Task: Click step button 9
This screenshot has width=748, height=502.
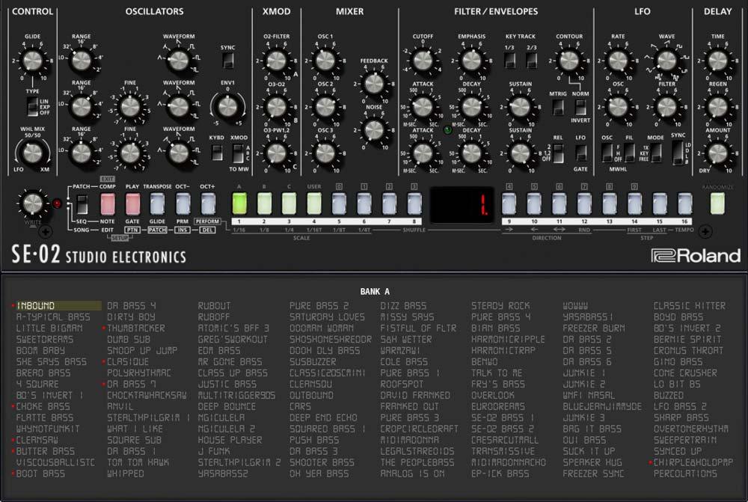Action: pos(509,203)
